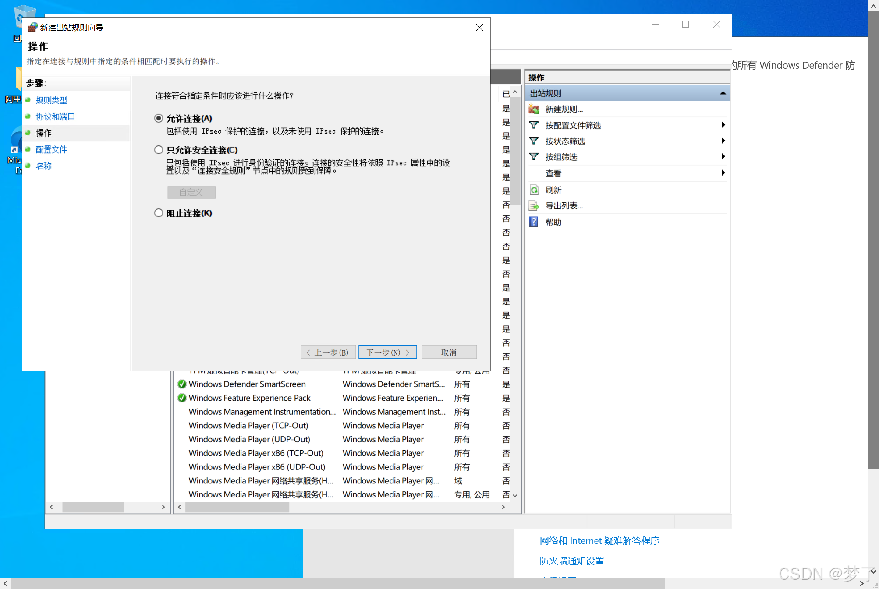Click the rules list horizontal scrollbar thumb
Image resolution: width=879 pixels, height=589 pixels.
237,507
